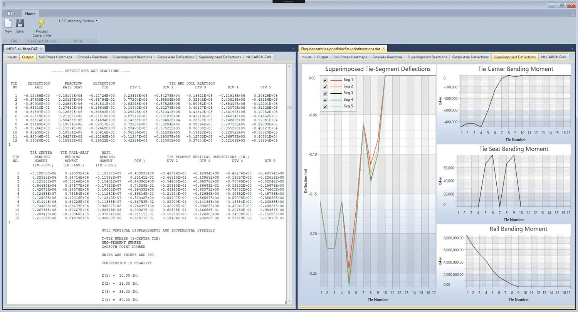Save the current file

(x=20, y=26)
